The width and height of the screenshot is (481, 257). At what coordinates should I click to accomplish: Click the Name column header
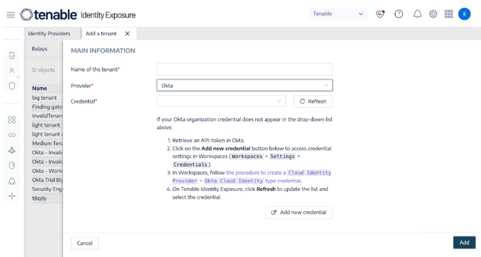click(40, 88)
